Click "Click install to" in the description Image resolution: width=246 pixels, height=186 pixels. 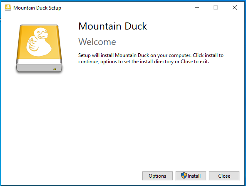tap(208, 55)
